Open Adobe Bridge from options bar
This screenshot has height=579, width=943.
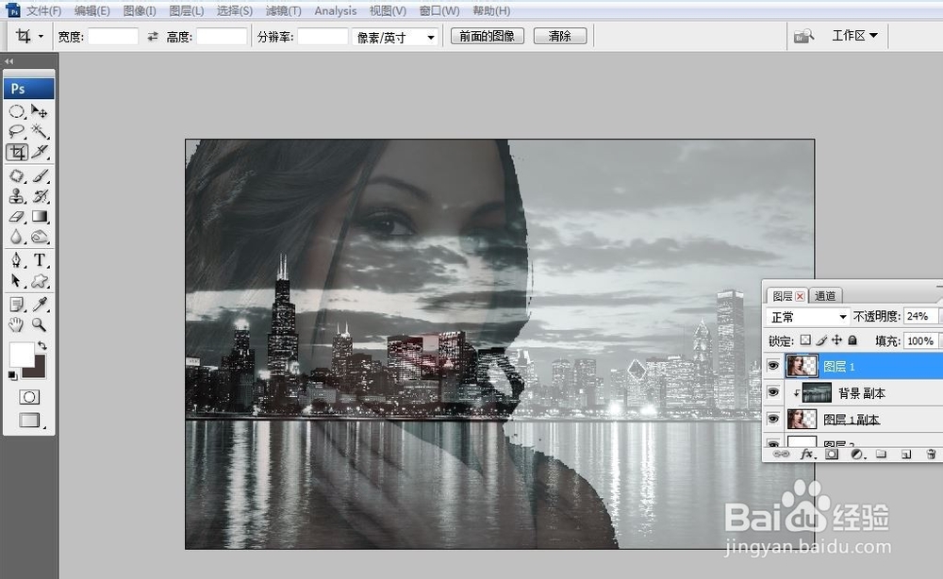(803, 36)
